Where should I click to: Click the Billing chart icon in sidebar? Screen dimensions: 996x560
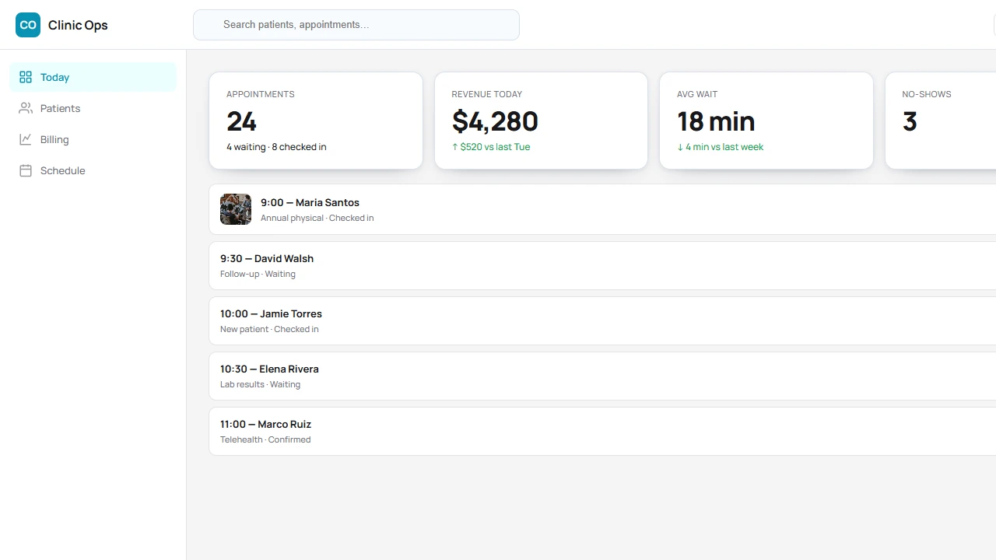[26, 139]
